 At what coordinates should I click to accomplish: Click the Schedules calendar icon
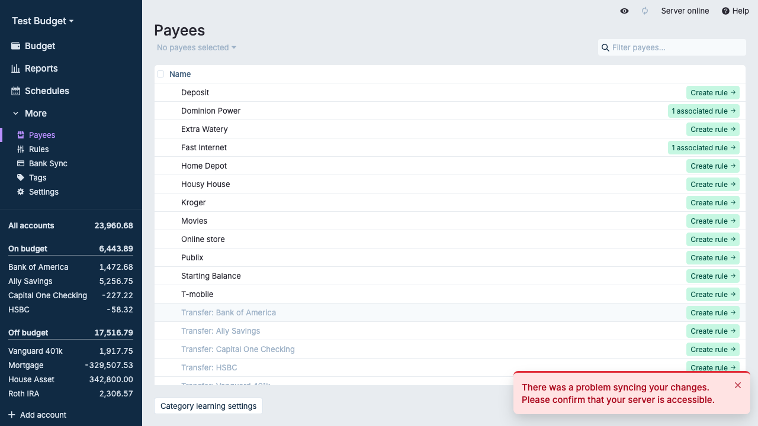point(16,91)
